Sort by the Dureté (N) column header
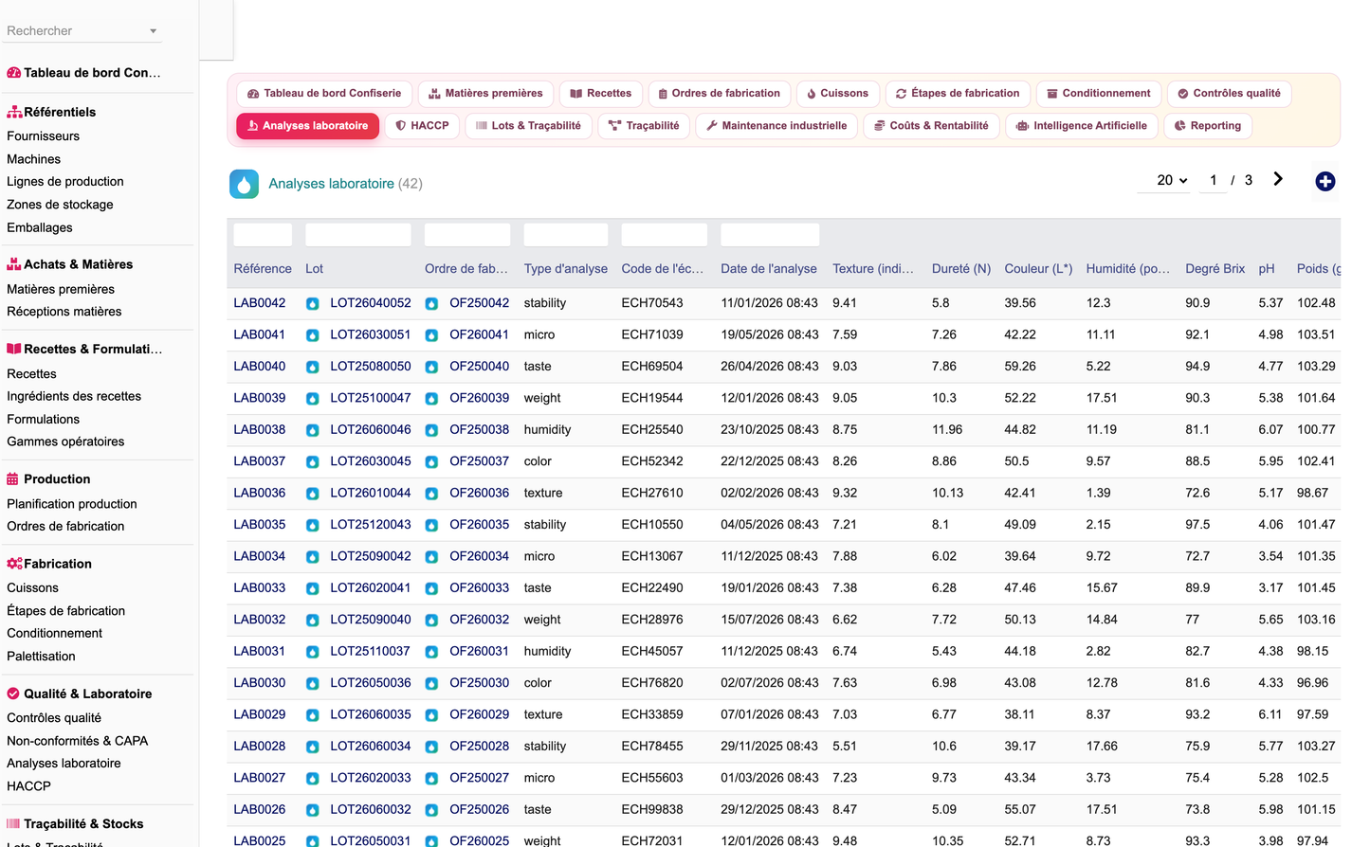Image resolution: width=1370 pixels, height=847 pixels. 961,269
